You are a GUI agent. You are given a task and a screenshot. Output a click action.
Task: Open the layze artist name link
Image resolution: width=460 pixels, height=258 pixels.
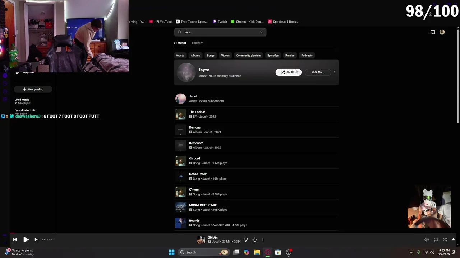point(204,70)
